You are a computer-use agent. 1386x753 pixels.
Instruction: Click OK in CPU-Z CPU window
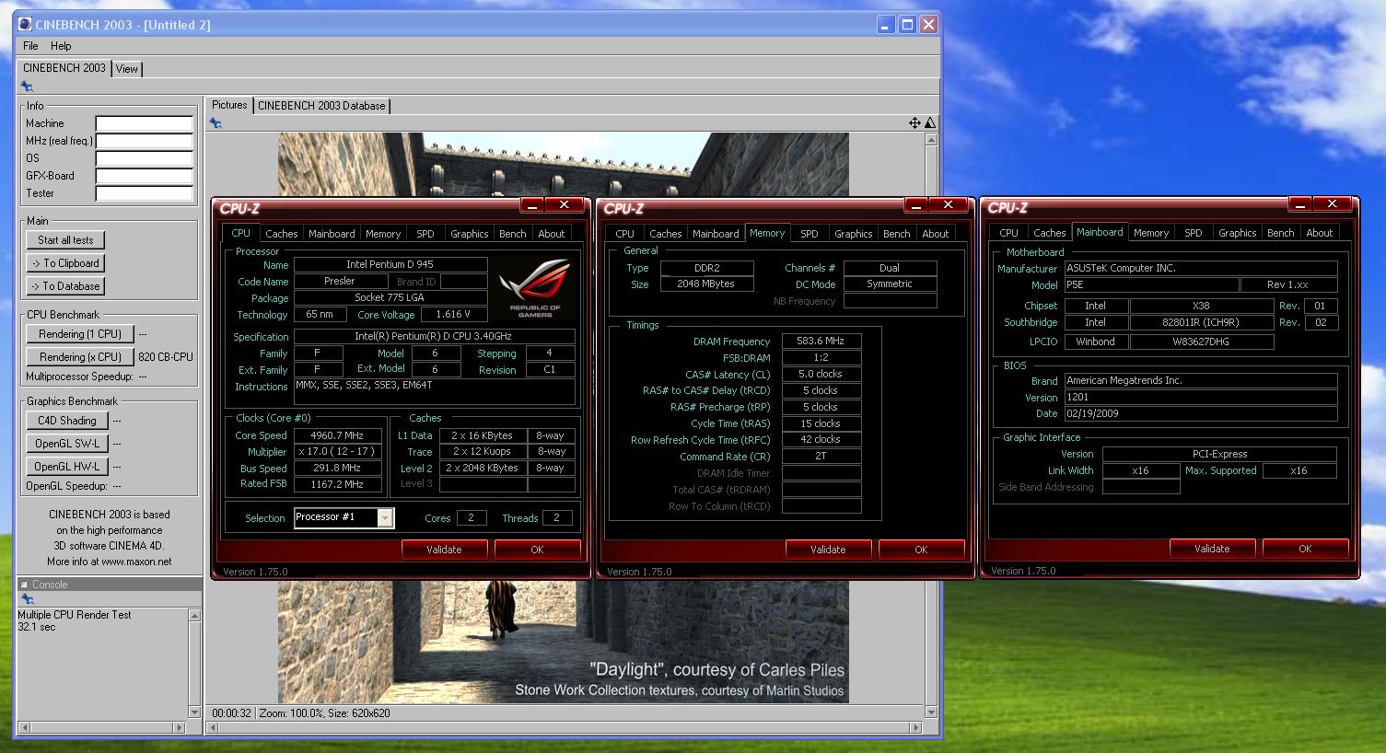(x=537, y=550)
